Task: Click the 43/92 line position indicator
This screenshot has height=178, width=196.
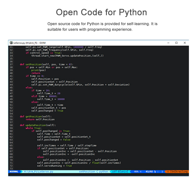Action: 149,171
